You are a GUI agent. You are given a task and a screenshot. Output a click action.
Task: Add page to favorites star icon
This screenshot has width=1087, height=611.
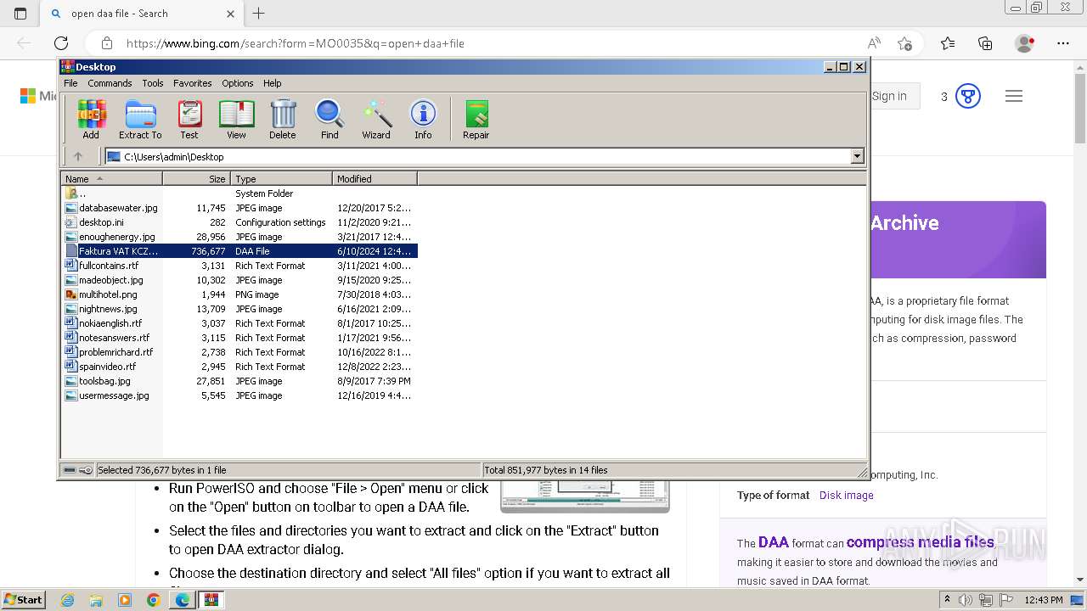[904, 43]
